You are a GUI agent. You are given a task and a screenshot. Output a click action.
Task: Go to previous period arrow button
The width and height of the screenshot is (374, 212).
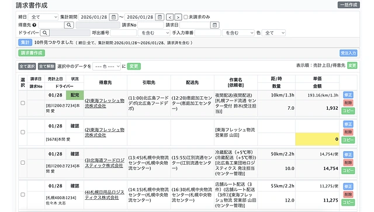(169, 17)
